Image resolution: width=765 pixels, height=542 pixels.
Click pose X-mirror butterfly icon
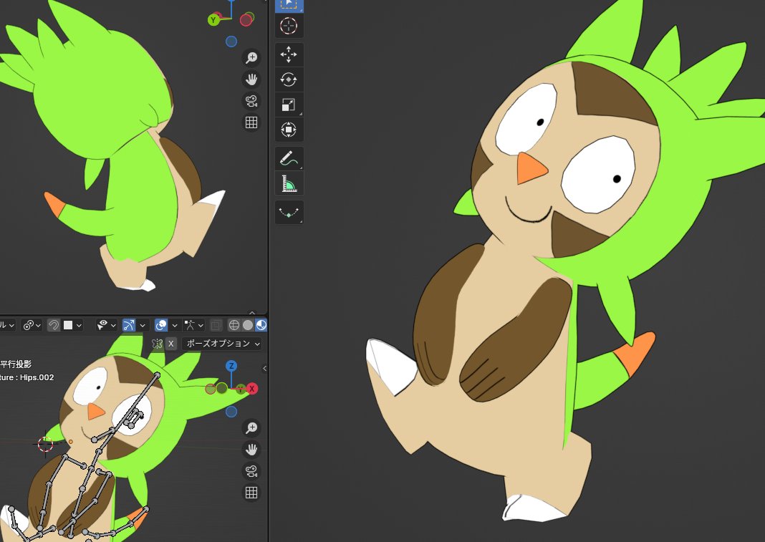pyautogui.click(x=157, y=344)
